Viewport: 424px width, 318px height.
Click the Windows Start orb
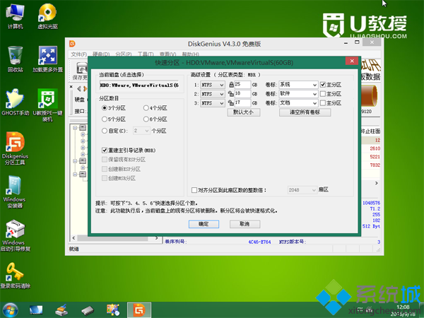(11, 309)
